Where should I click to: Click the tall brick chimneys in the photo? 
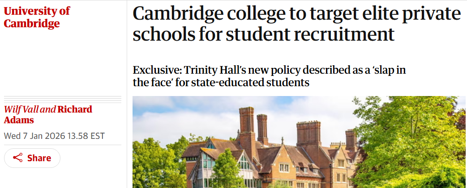click(x=247, y=125)
